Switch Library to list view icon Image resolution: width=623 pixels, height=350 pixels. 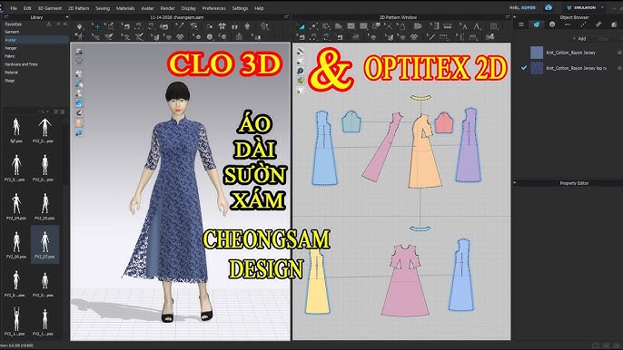(62, 112)
